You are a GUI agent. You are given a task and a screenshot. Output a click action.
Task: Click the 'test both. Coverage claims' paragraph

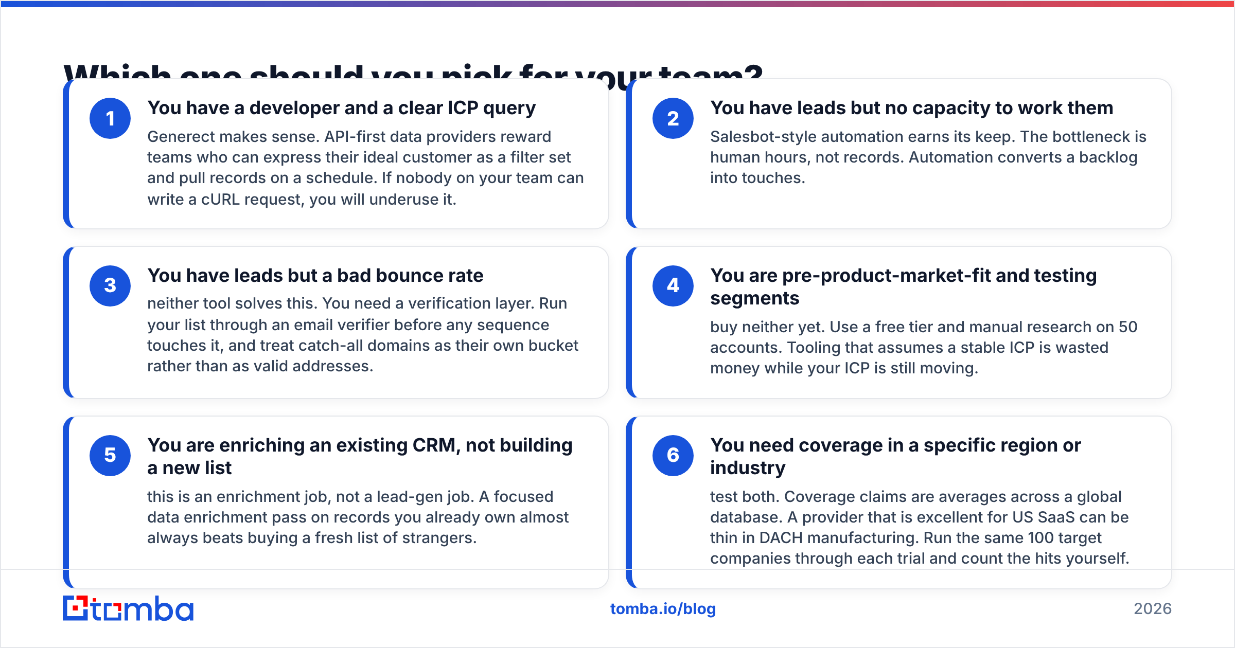point(920,528)
